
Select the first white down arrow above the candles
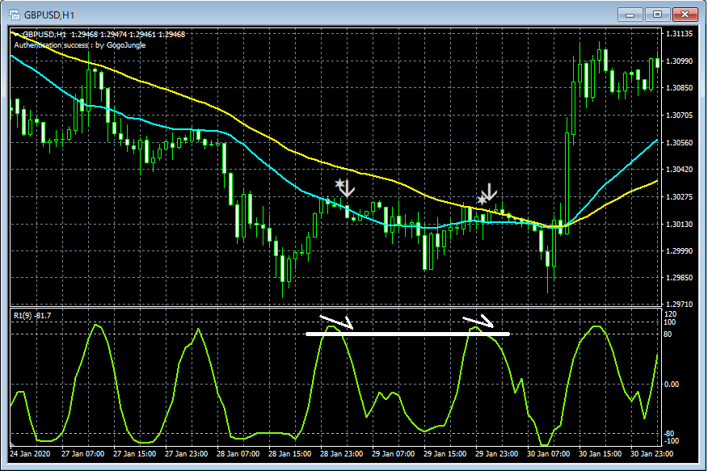346,188
